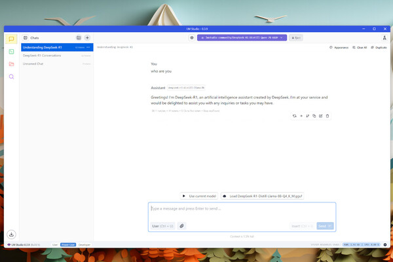This screenshot has height=262, width=393.
Task: Open the Downloads icon at sidebar bottom
Action: (11, 234)
